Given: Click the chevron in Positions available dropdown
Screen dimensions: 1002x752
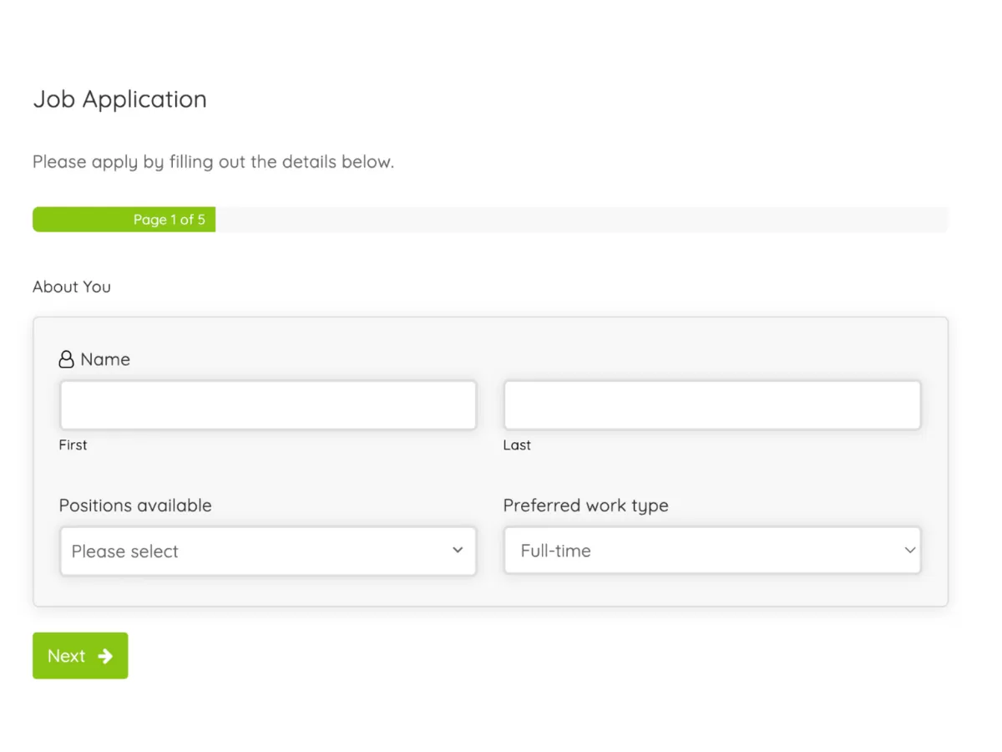Looking at the screenshot, I should [458, 550].
